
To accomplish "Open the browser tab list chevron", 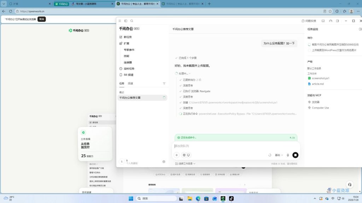I will [4, 4].
